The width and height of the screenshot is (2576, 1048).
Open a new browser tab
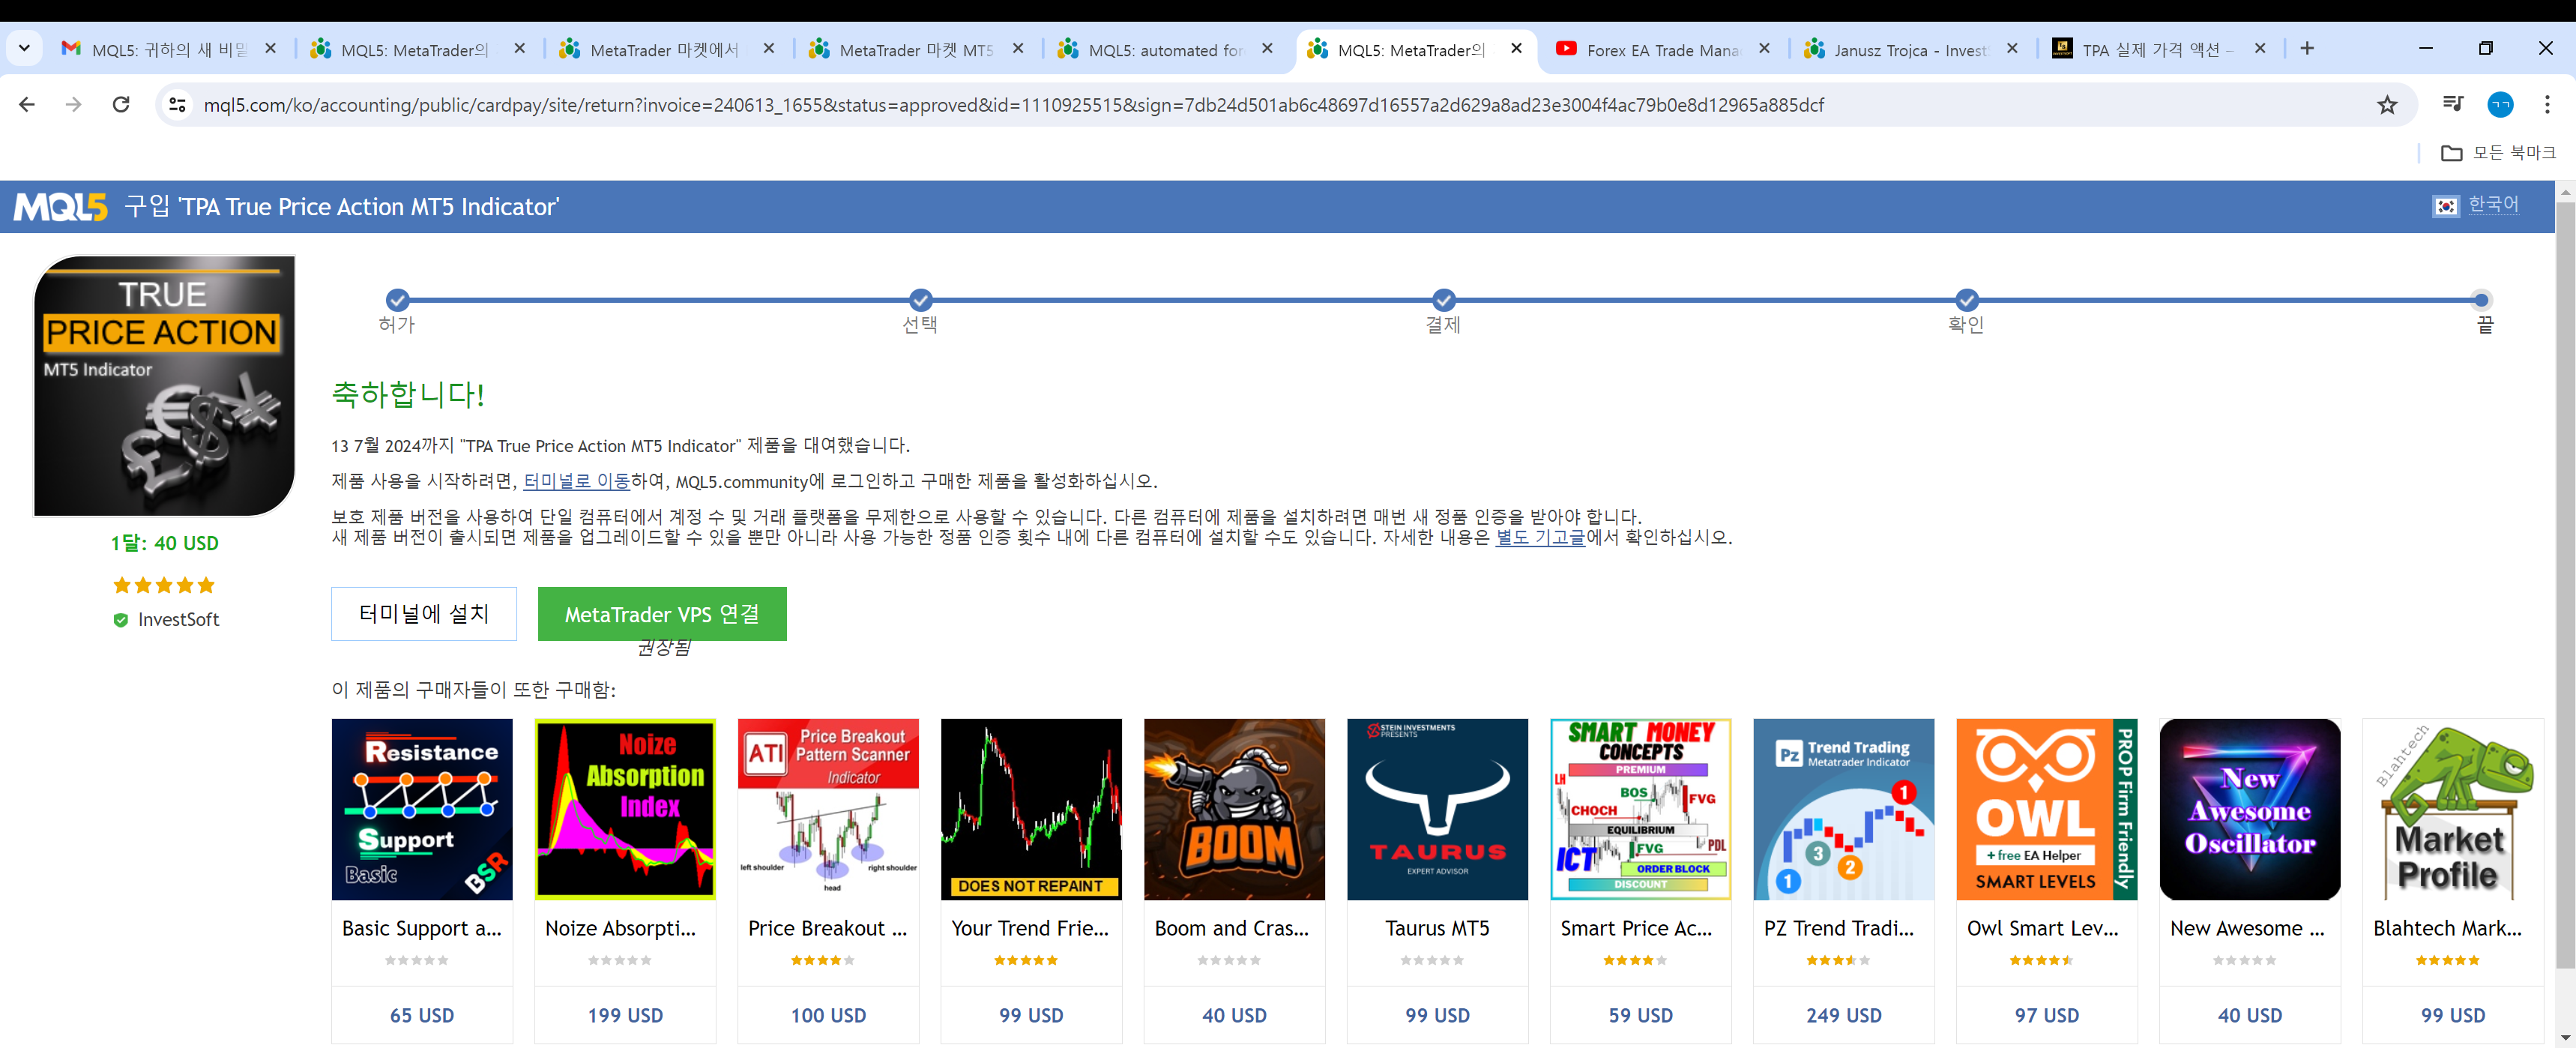[2307, 48]
